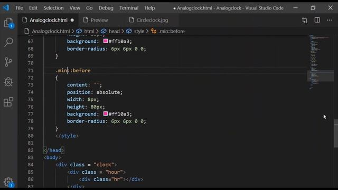Click the minimap code overview
Image resolution: width=338 pixels, height=190 pixels.
[x=321, y=62]
